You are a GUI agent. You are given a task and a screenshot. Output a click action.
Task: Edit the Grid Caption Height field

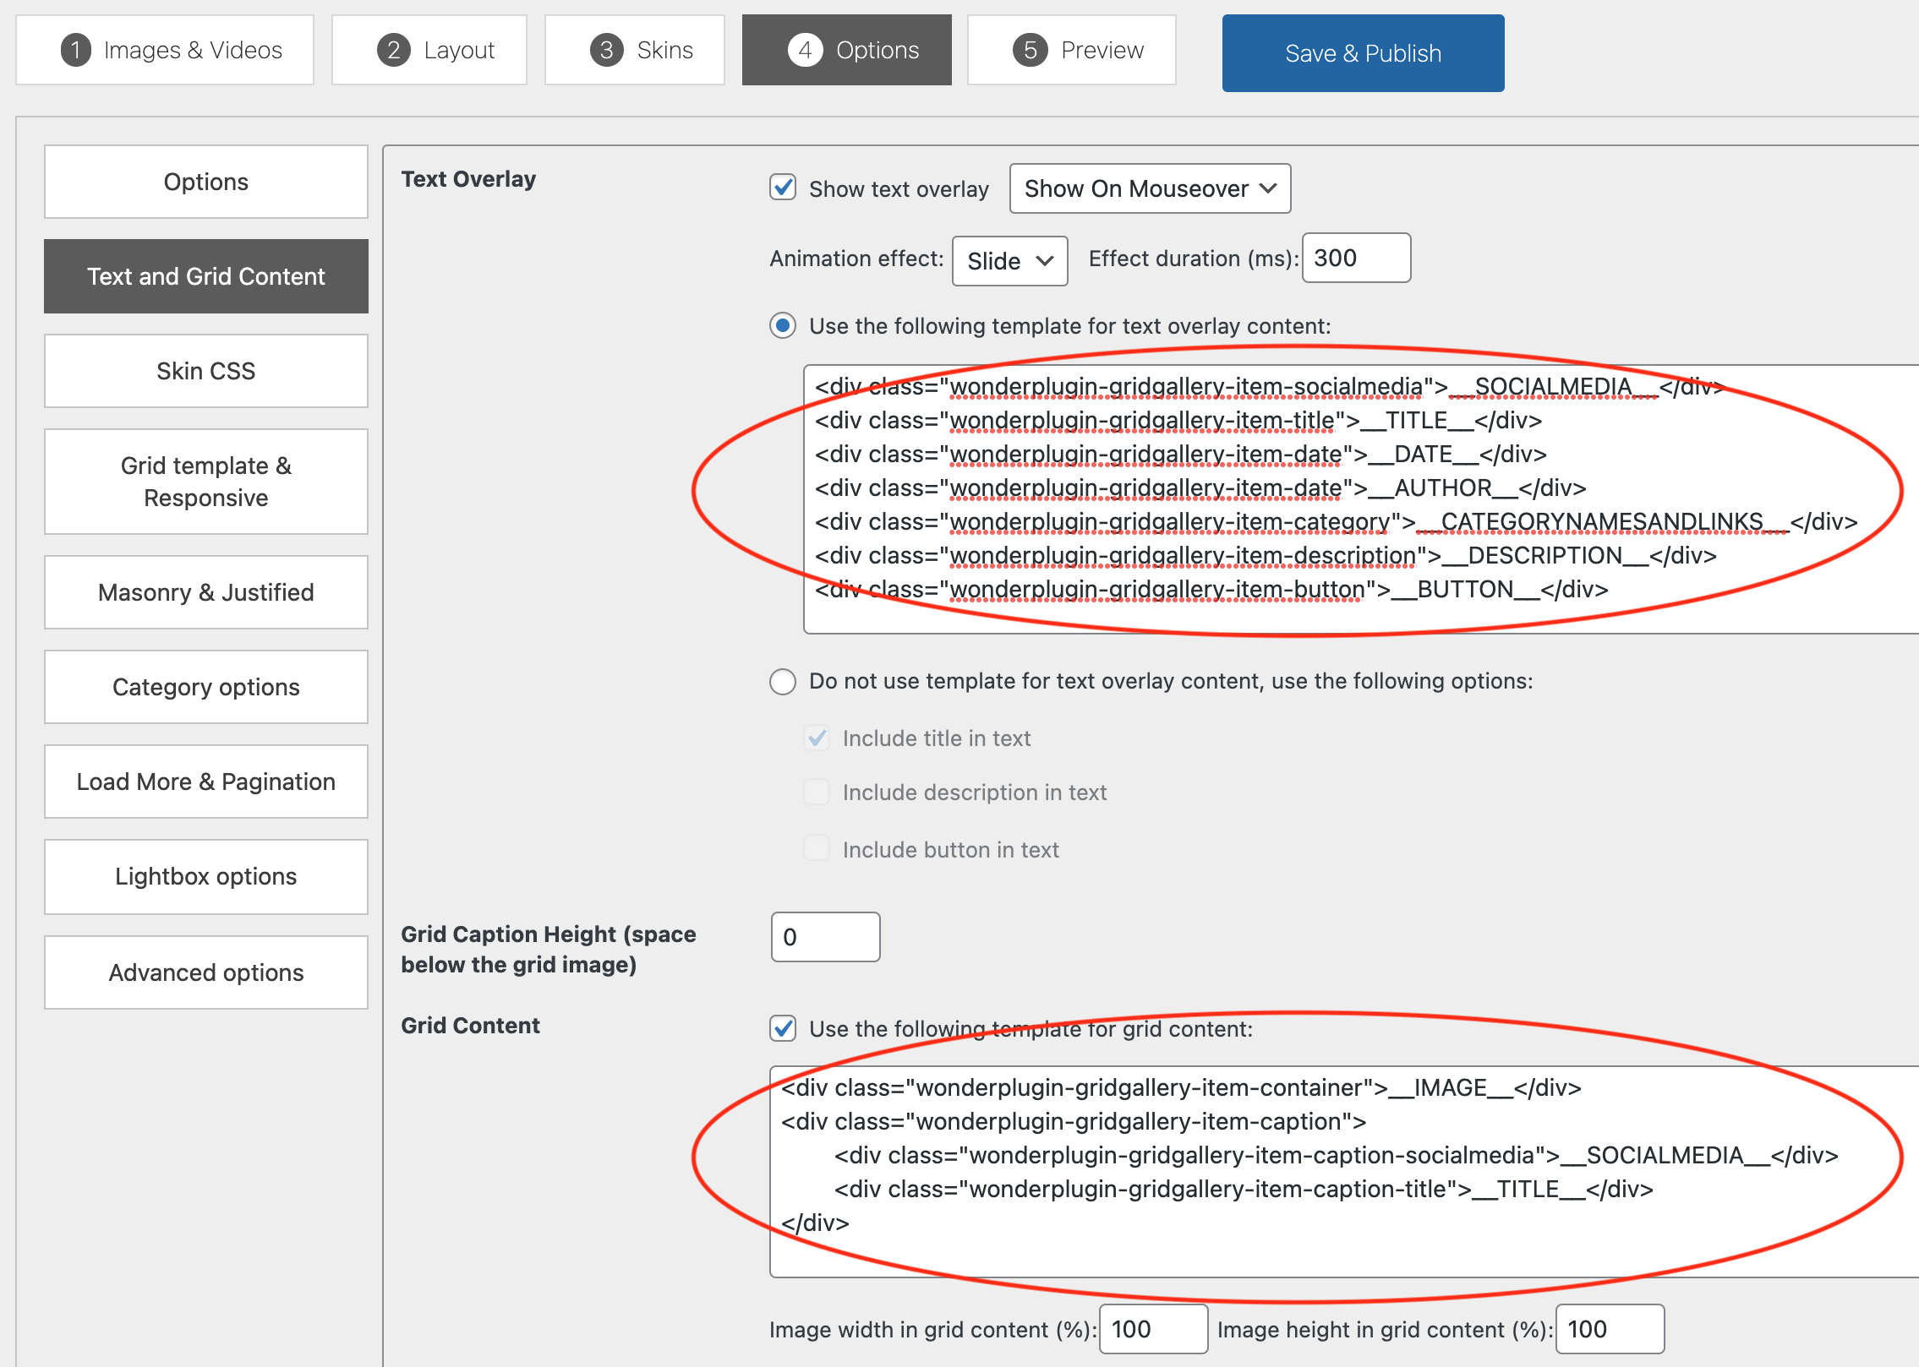[824, 936]
